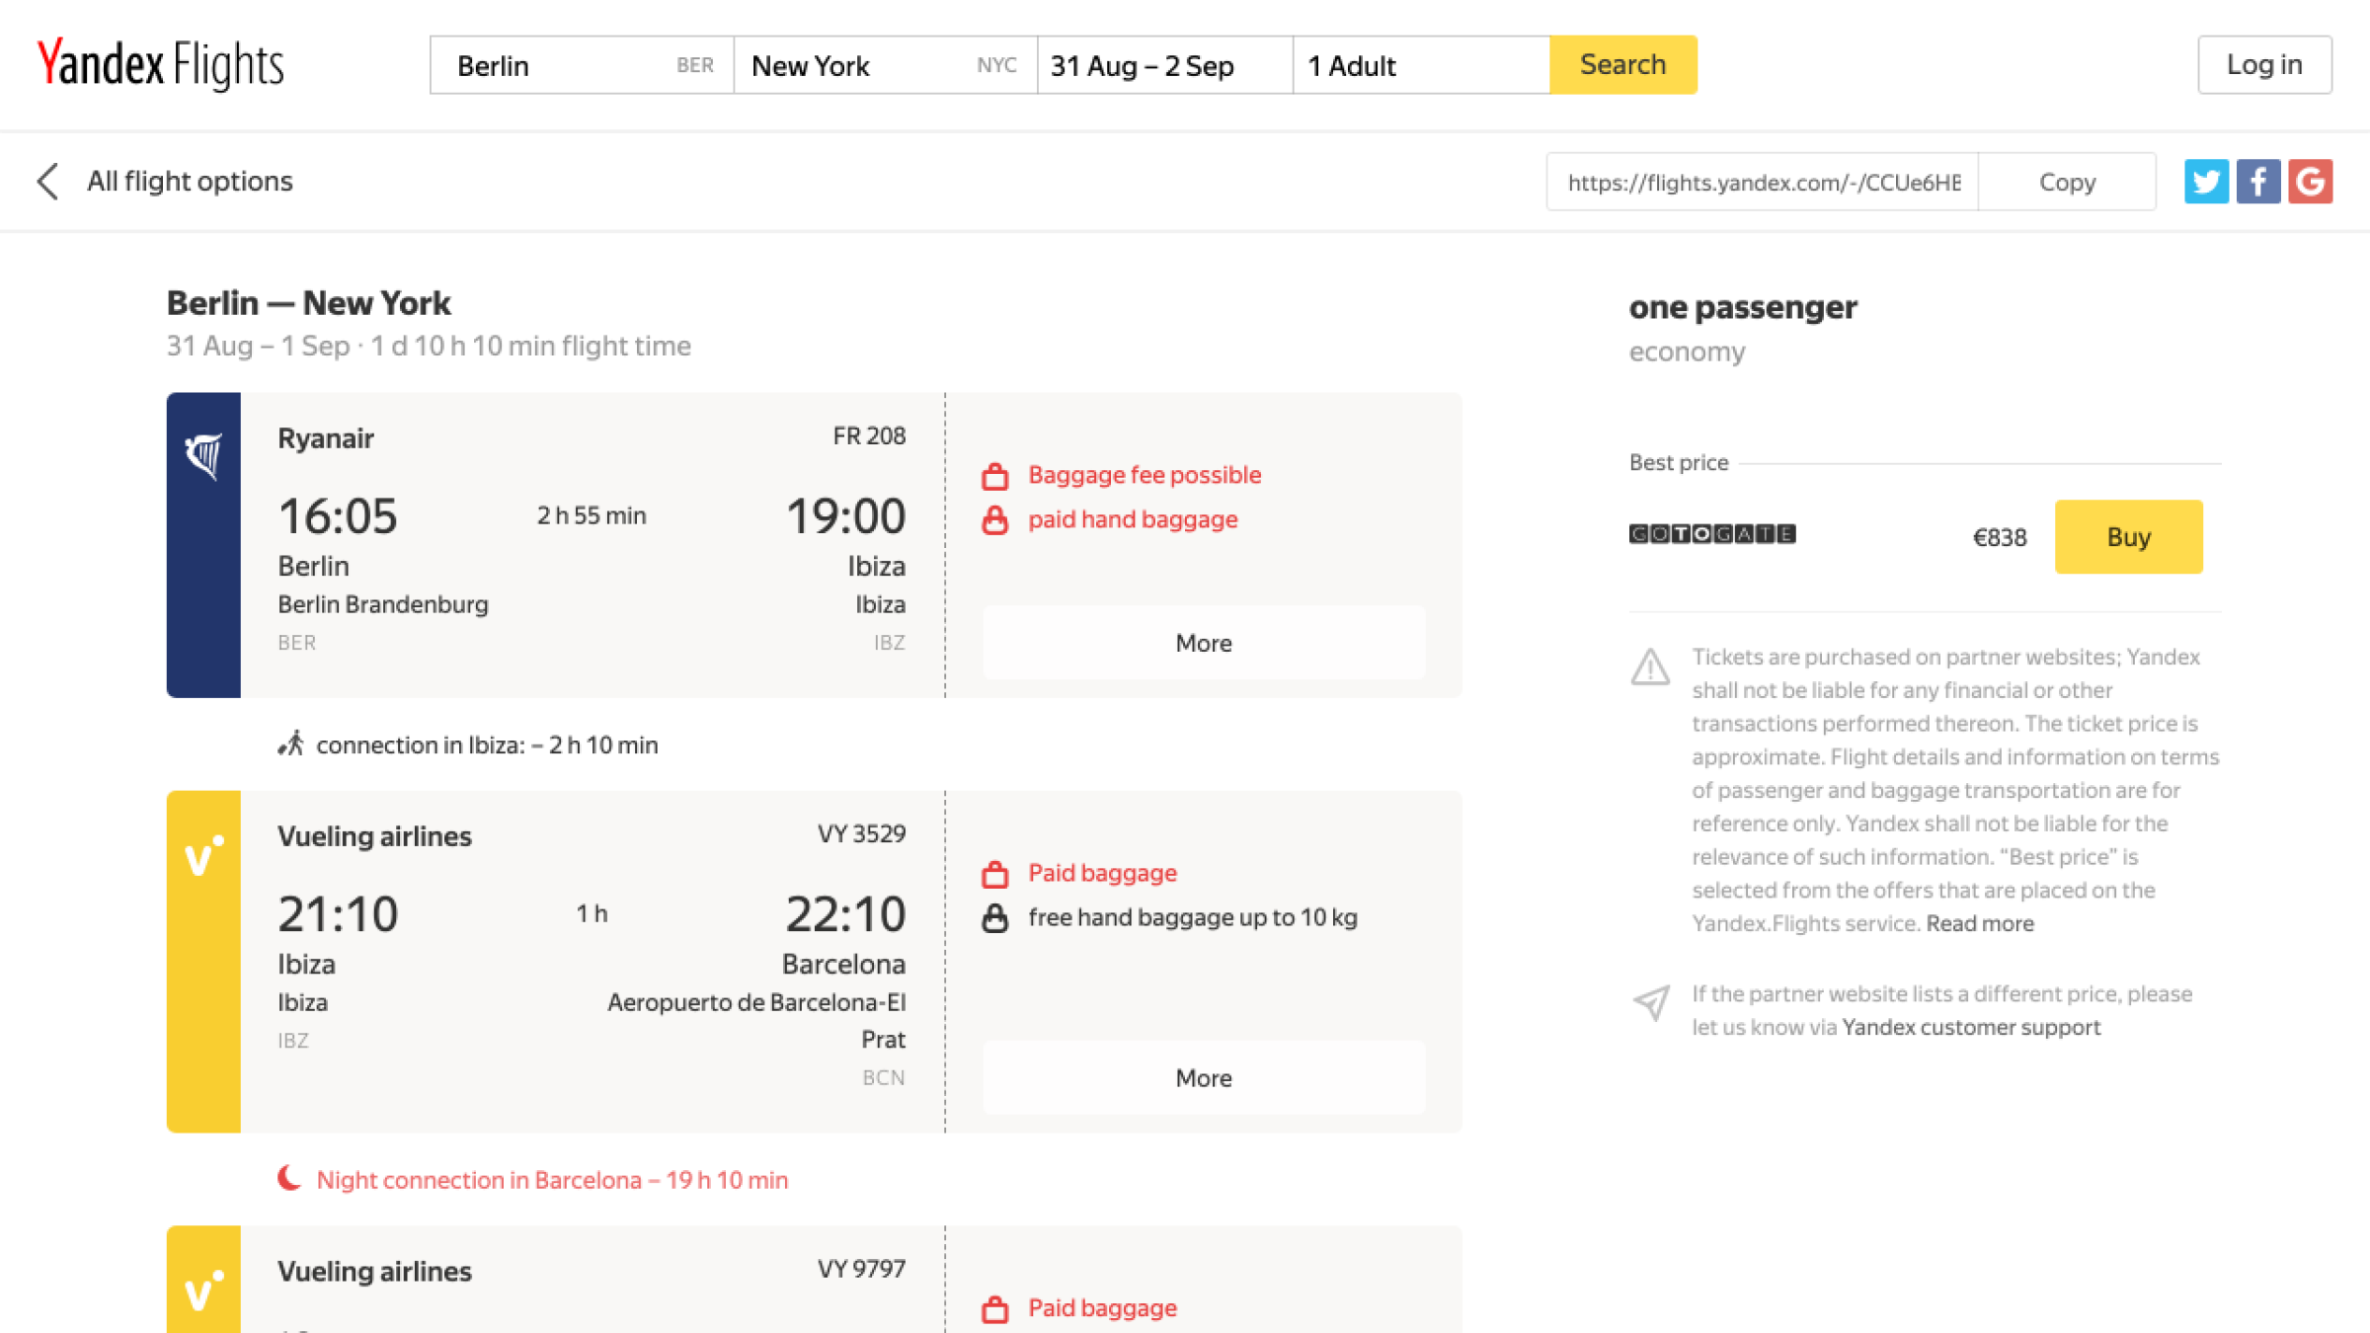This screenshot has height=1333, width=2370.
Task: Click the GoToGate partner logo
Action: (1711, 534)
